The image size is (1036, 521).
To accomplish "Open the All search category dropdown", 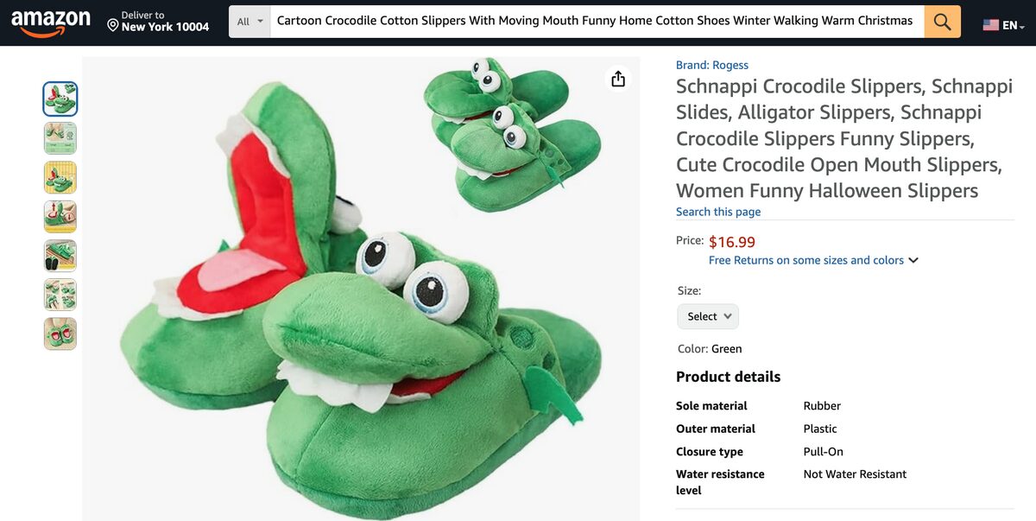I will pos(248,21).
